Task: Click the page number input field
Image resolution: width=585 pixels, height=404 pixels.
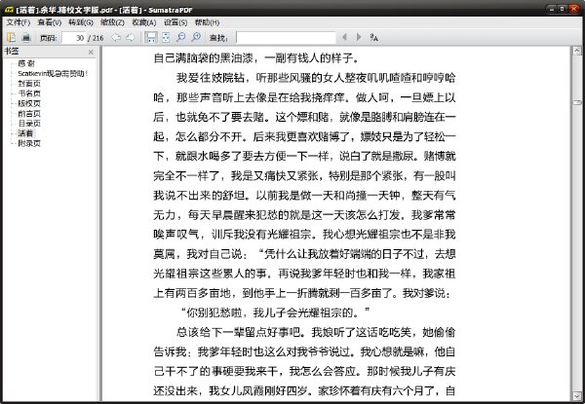Action: click(73, 38)
